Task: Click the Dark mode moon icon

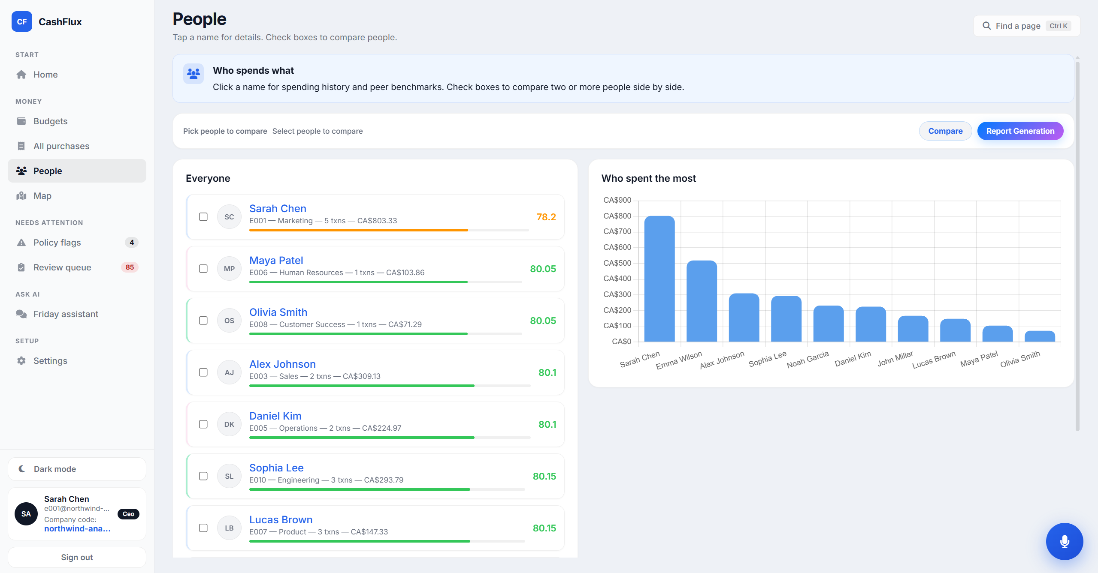Action: [22, 469]
